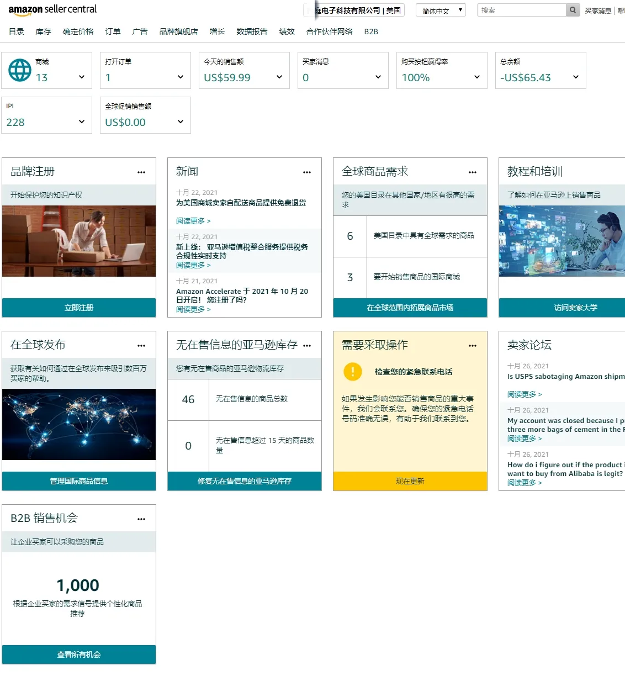Click the 无在售信息超过 15 天的商品数量 row
Image resolution: width=625 pixels, height=692 pixels.
245,446
